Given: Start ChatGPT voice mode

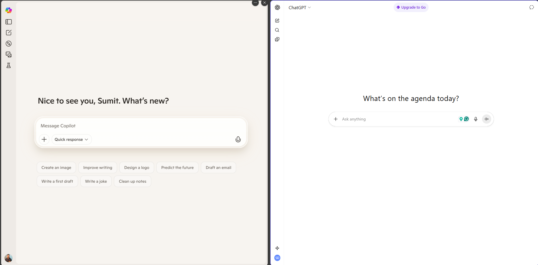Looking at the screenshot, I should tap(486, 119).
